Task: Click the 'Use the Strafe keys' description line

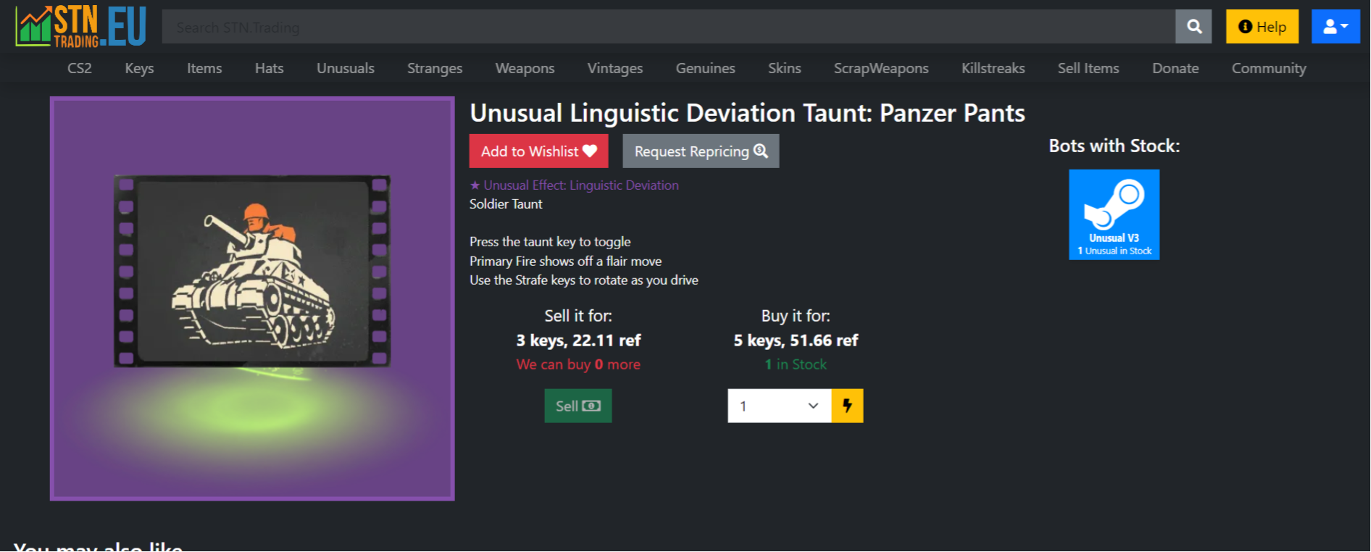Action: [584, 280]
